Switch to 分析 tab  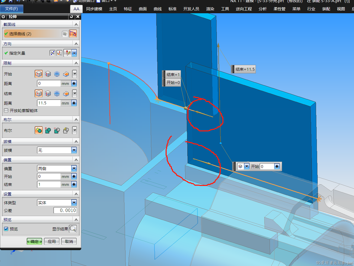[x=263, y=9]
